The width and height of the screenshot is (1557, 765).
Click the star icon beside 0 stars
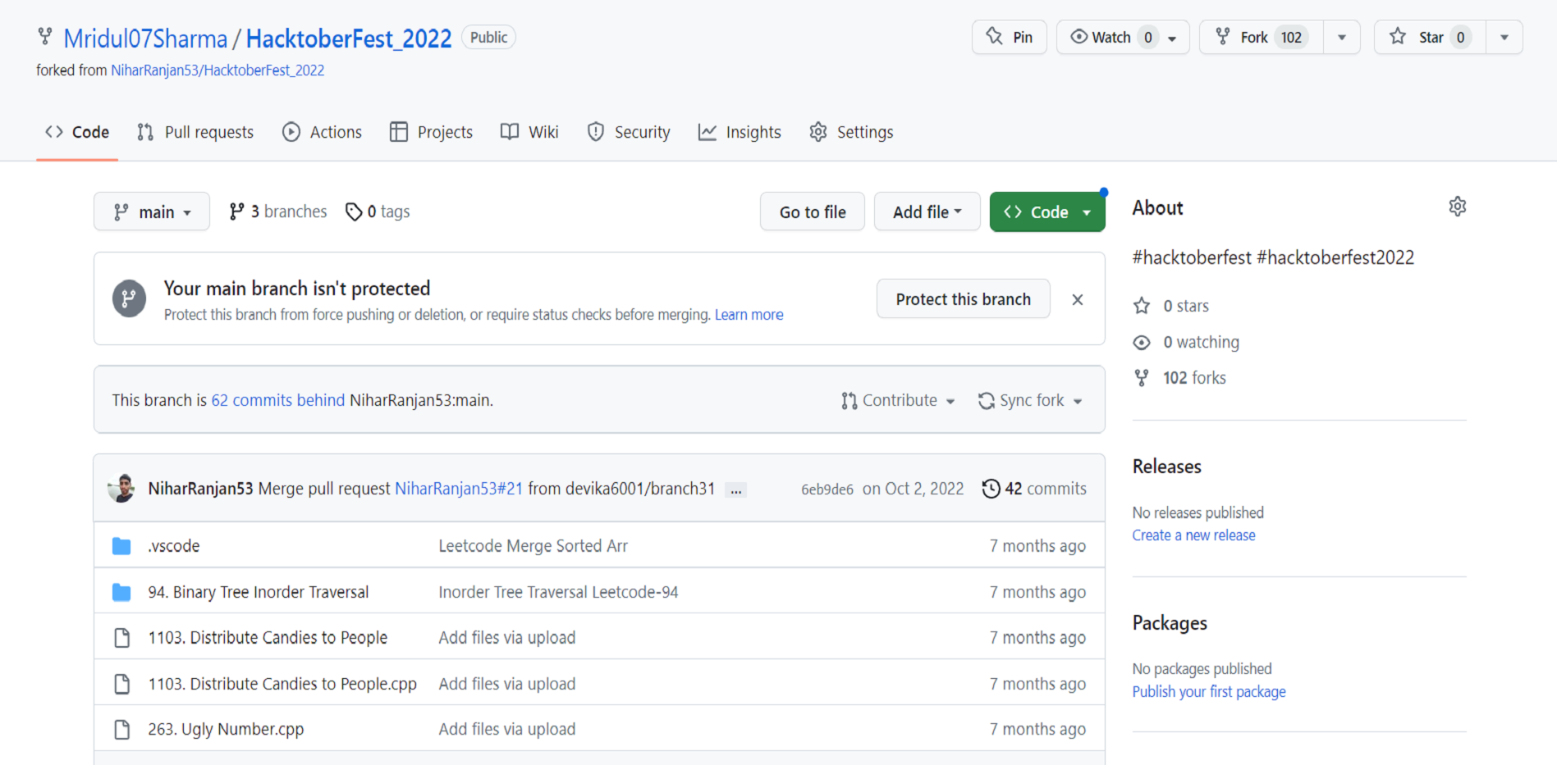coord(1142,306)
